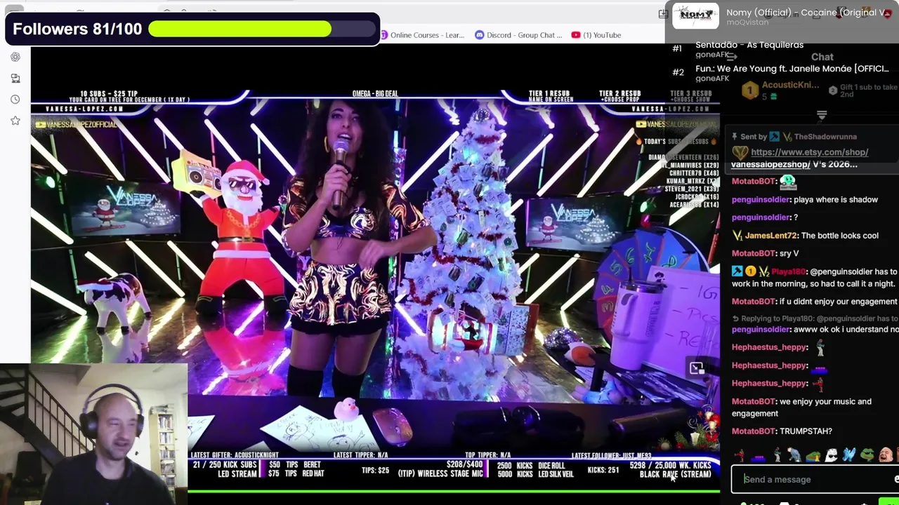Select the blue W emote
Viewport: 899px width, 505px height.
(x=849, y=456)
